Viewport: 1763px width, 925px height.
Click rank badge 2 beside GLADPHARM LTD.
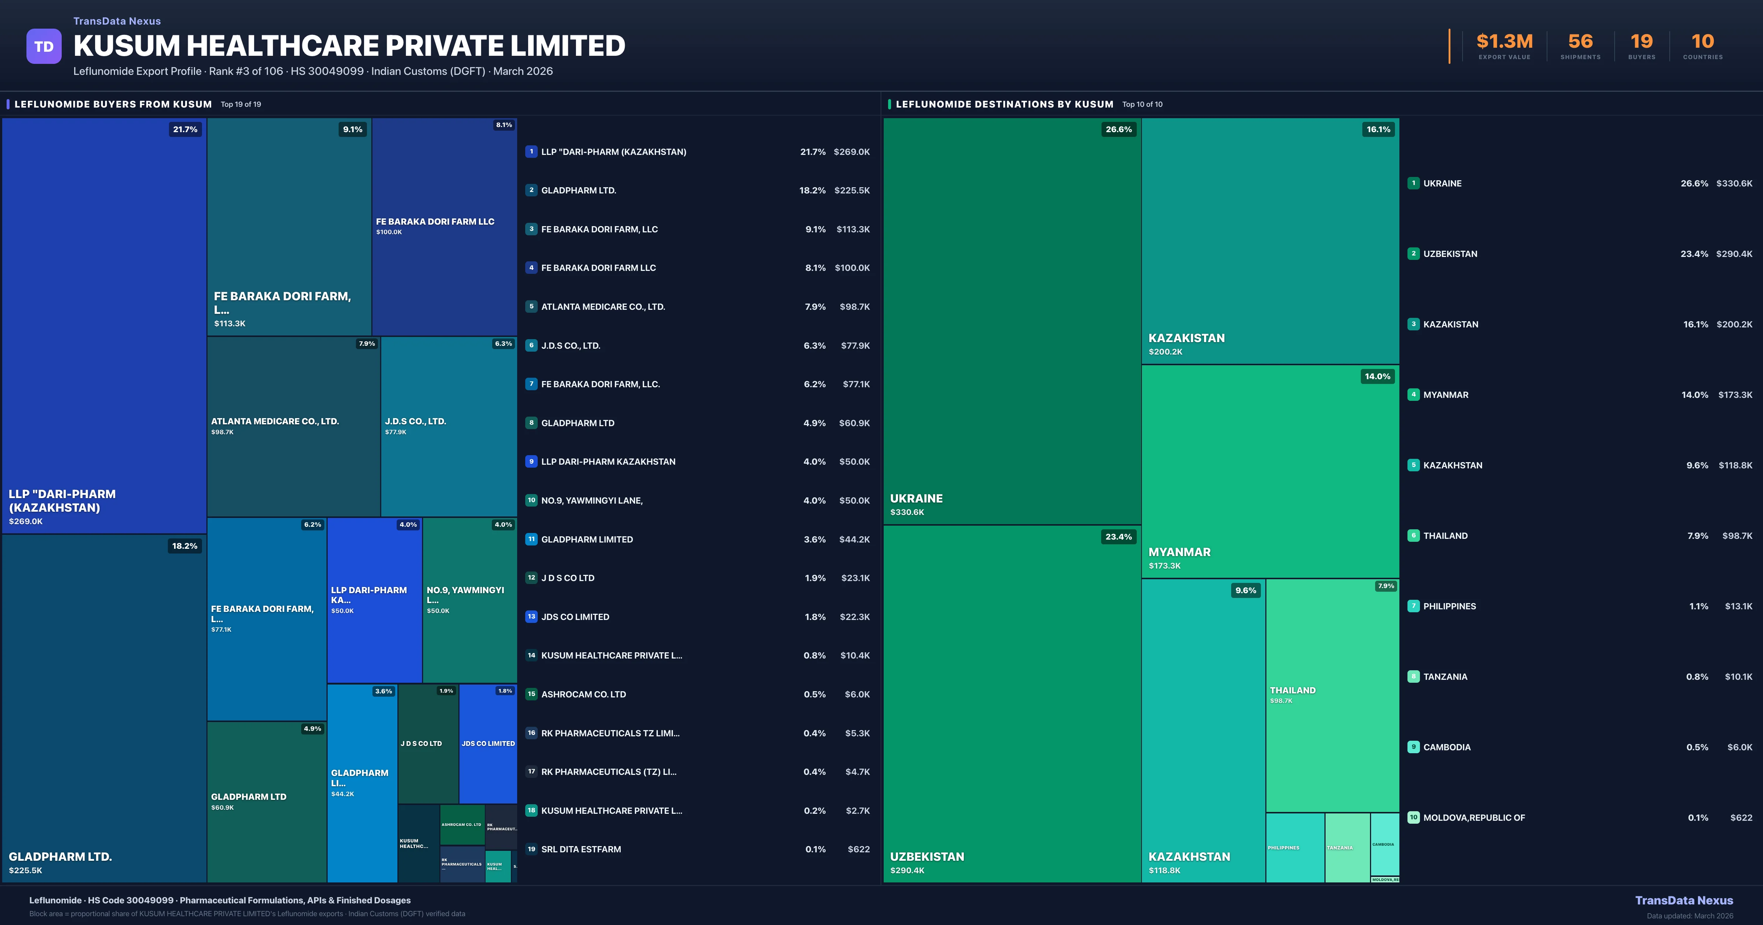pos(531,190)
